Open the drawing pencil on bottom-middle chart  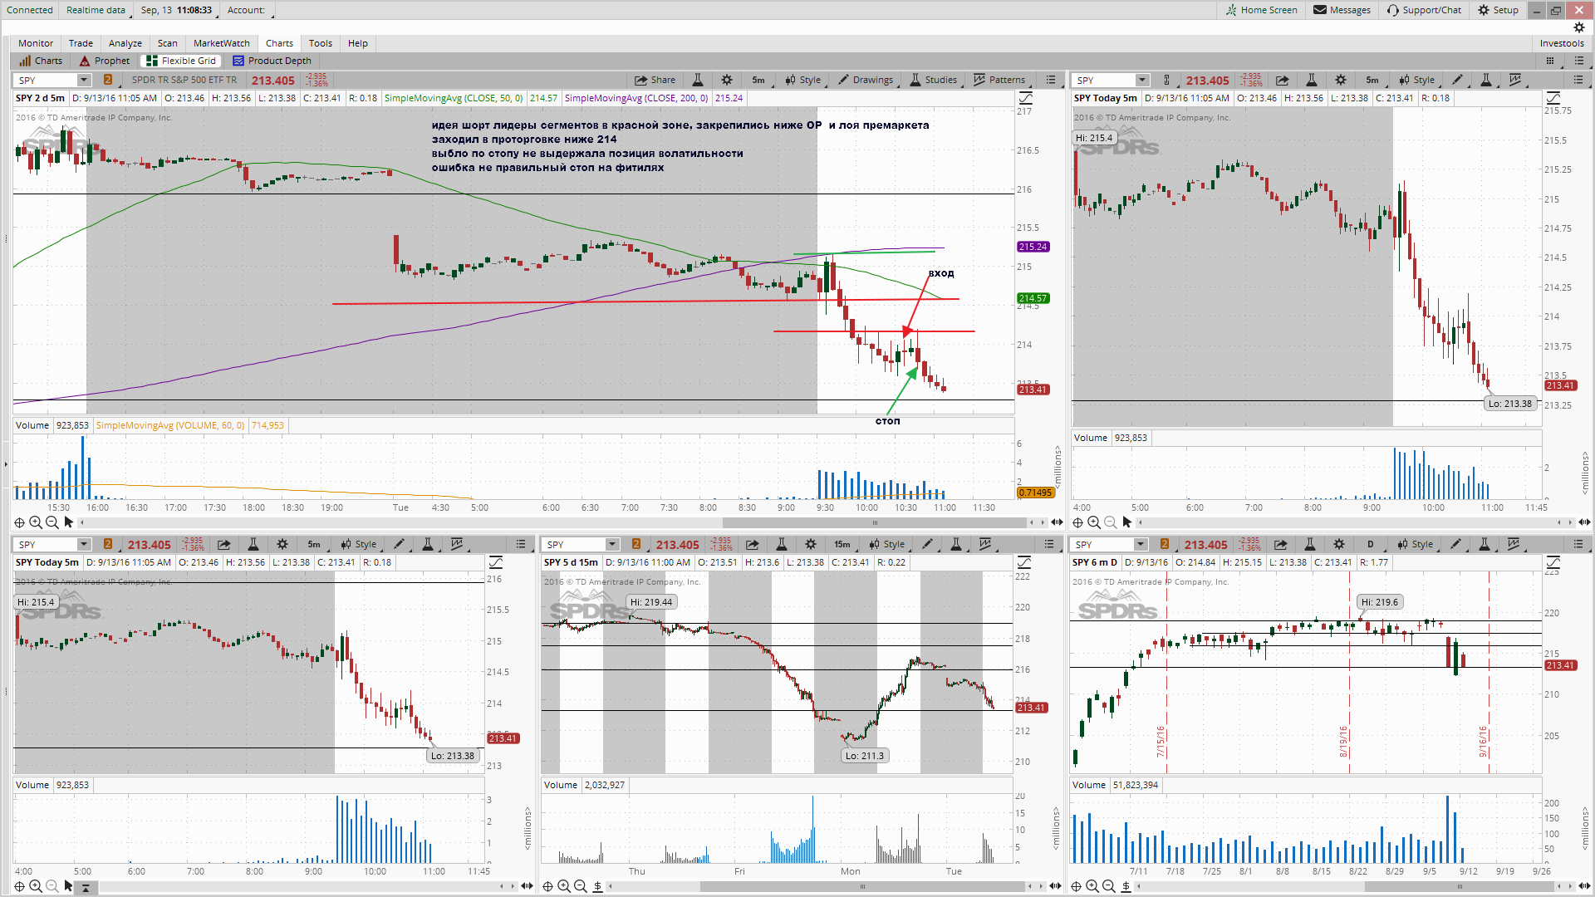point(927,544)
